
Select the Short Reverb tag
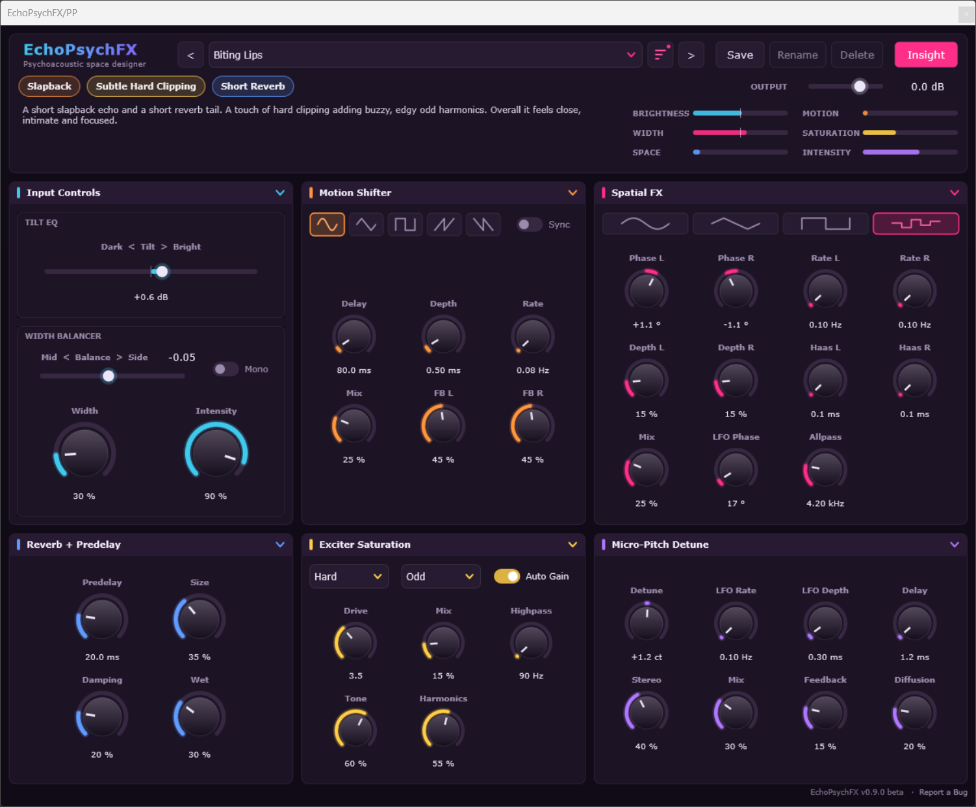(x=253, y=86)
